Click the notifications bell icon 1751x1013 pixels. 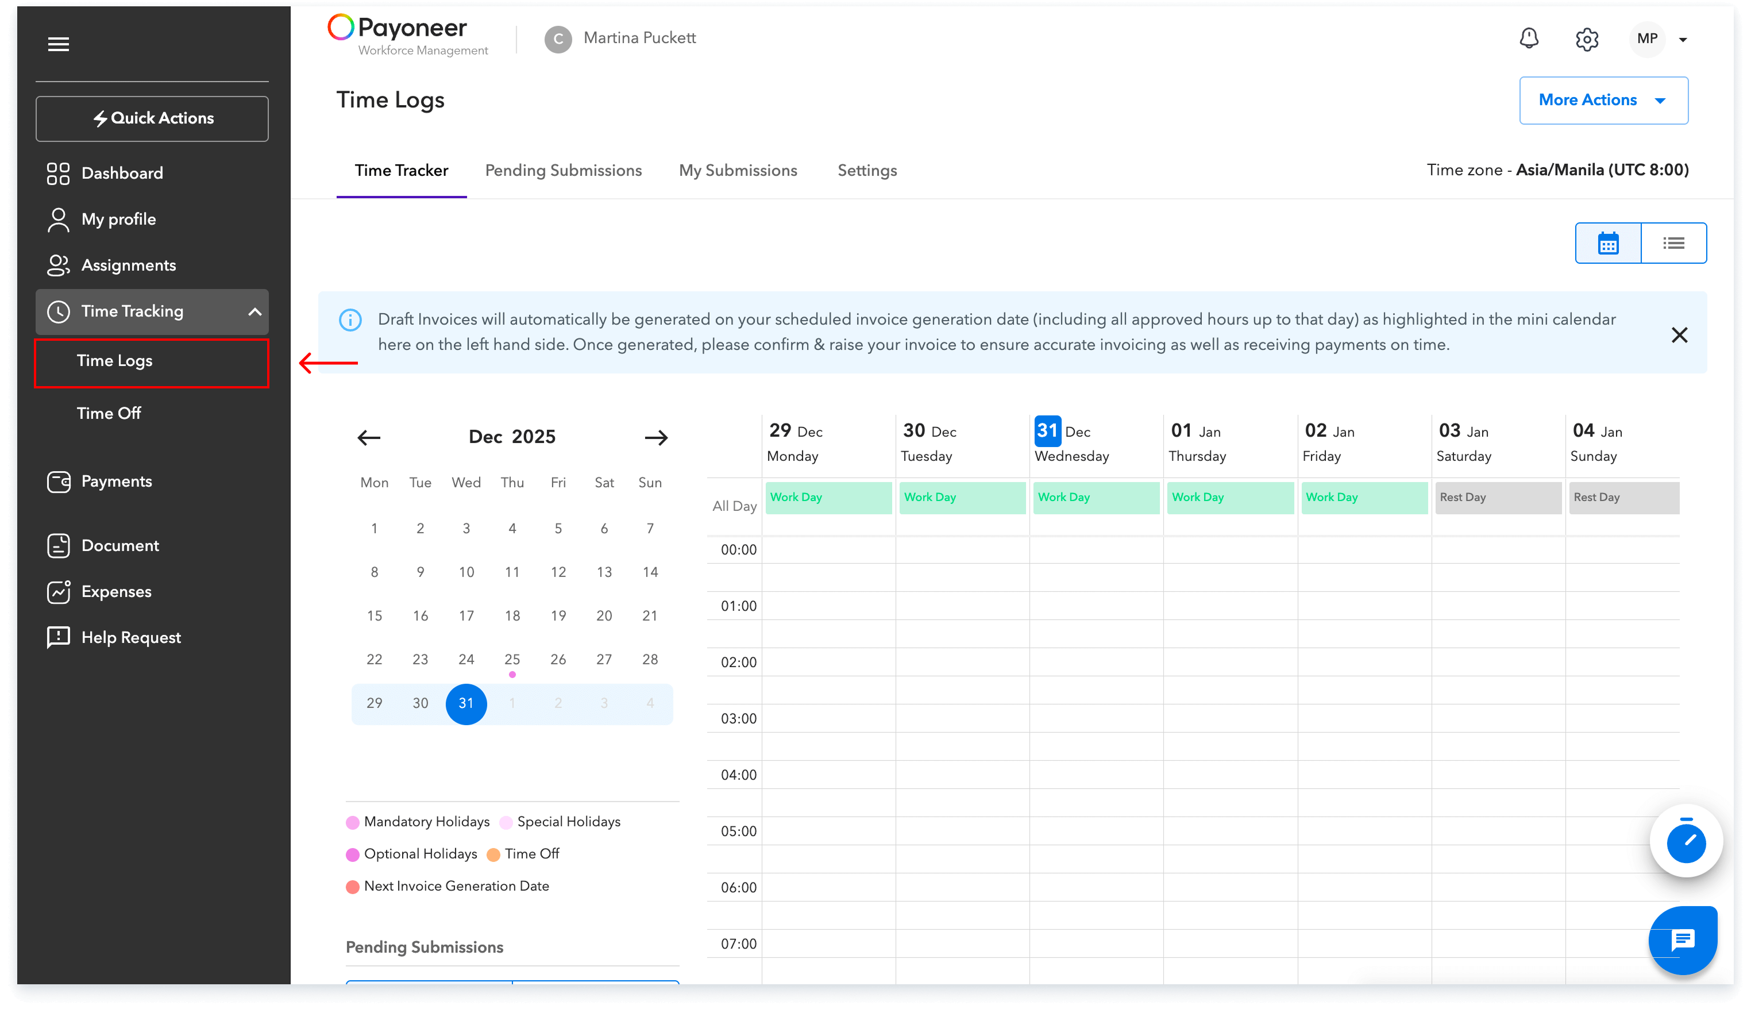[1529, 38]
